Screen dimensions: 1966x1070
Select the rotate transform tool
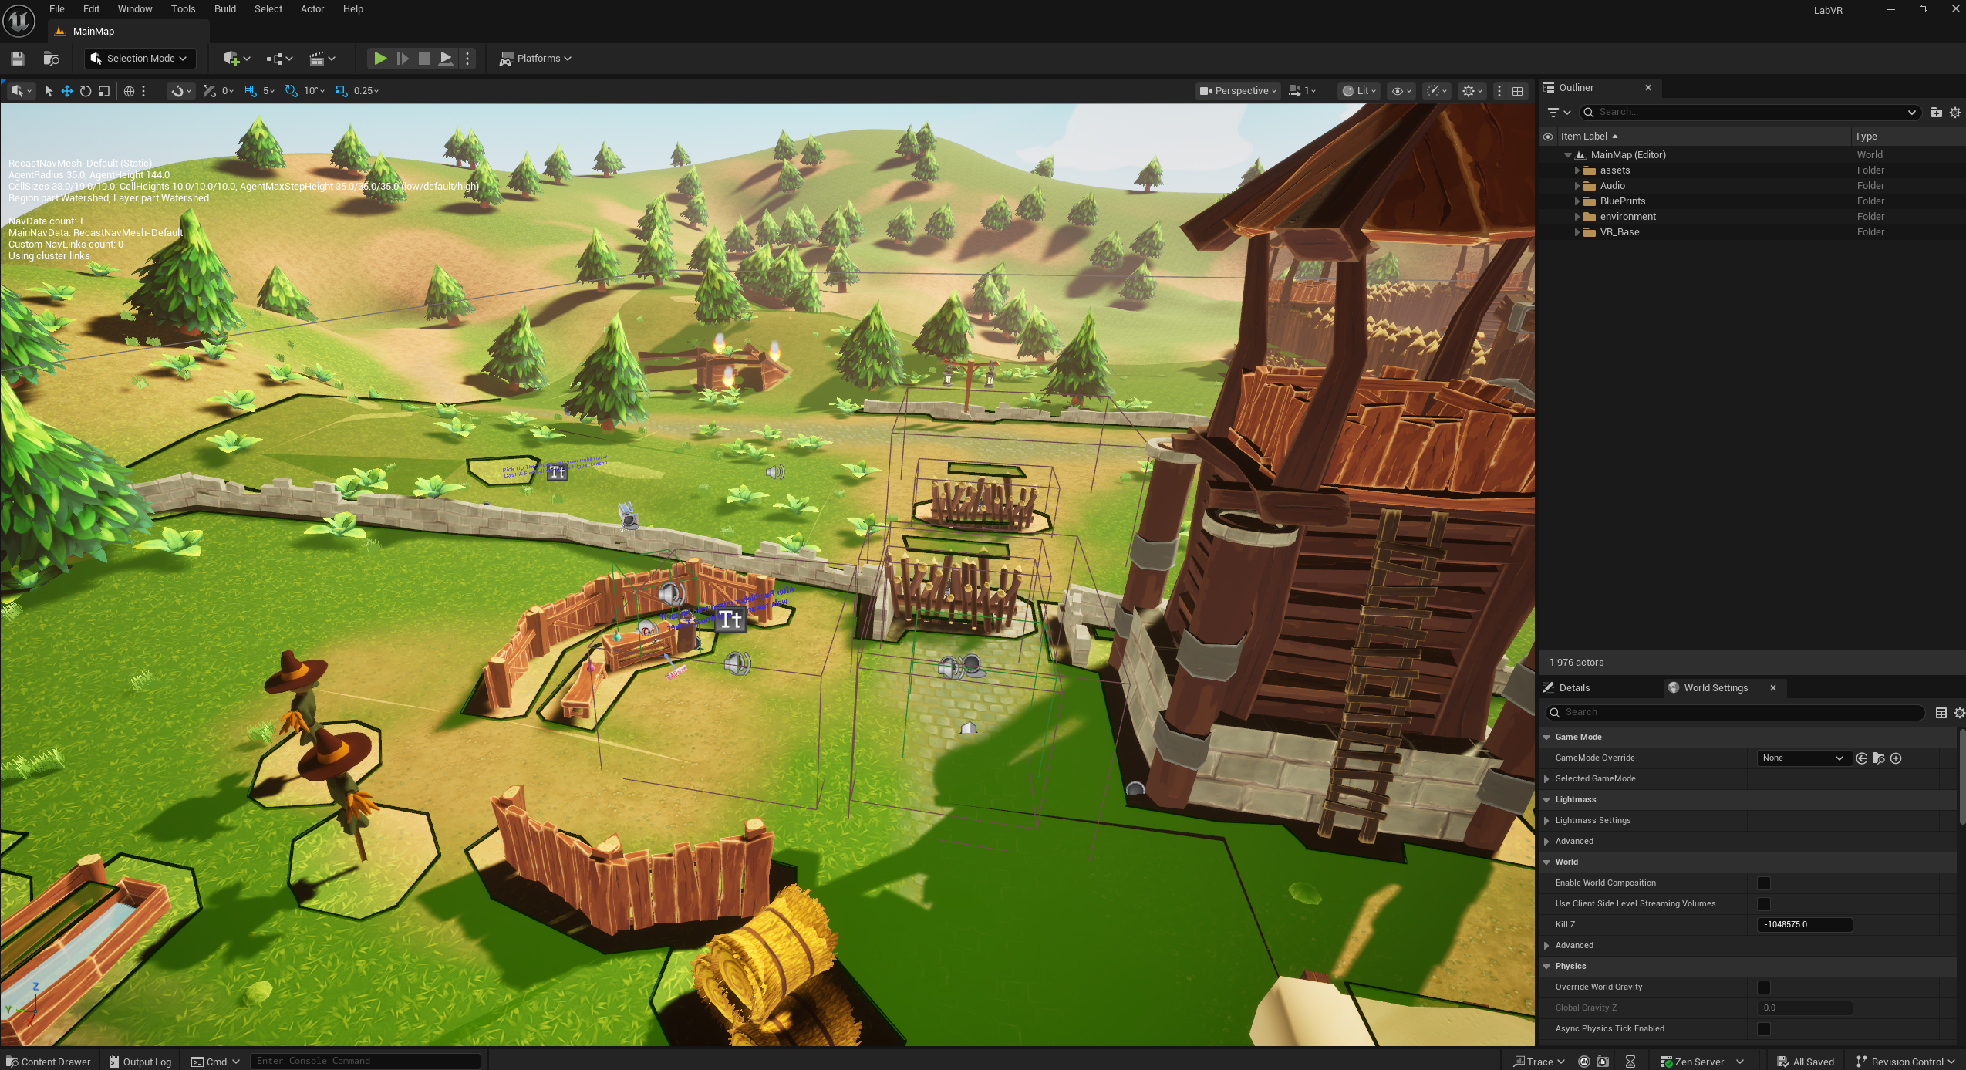click(x=86, y=91)
